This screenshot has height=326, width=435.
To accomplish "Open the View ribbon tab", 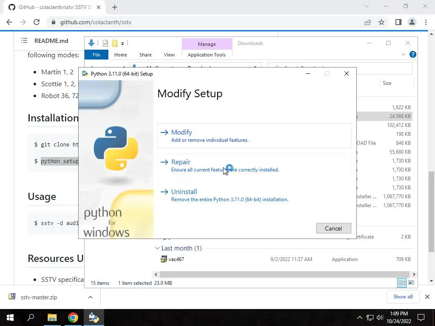I will [x=169, y=55].
